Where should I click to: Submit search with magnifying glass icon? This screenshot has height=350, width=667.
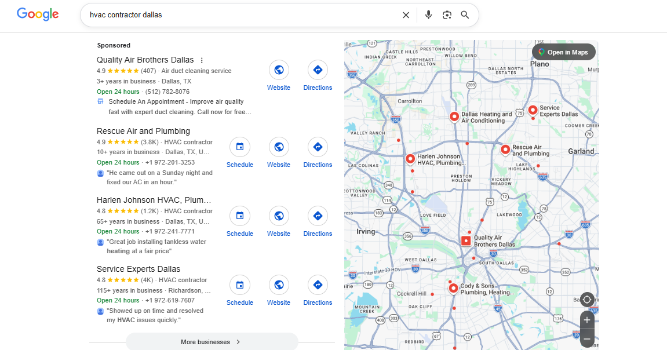(465, 15)
